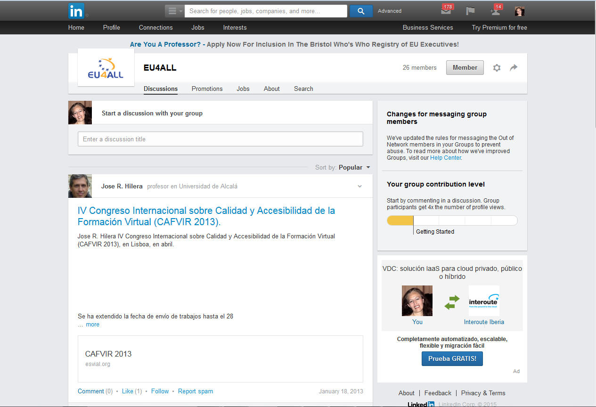Open footer About link
The image size is (596, 407).
pos(407,393)
